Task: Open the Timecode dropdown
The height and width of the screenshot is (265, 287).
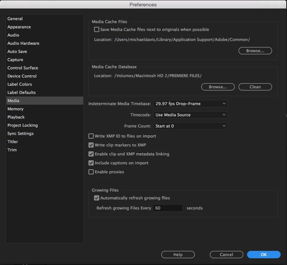Action: 190,115
